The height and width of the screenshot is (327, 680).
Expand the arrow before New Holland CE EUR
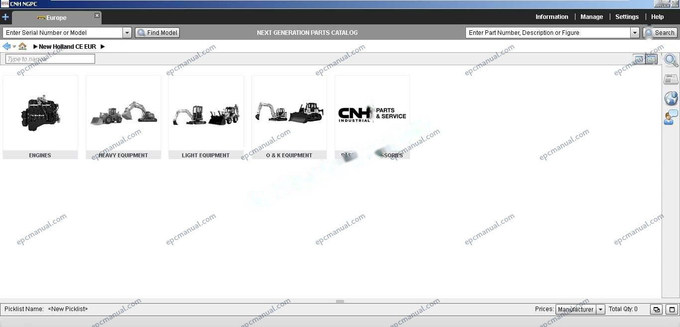click(x=35, y=47)
